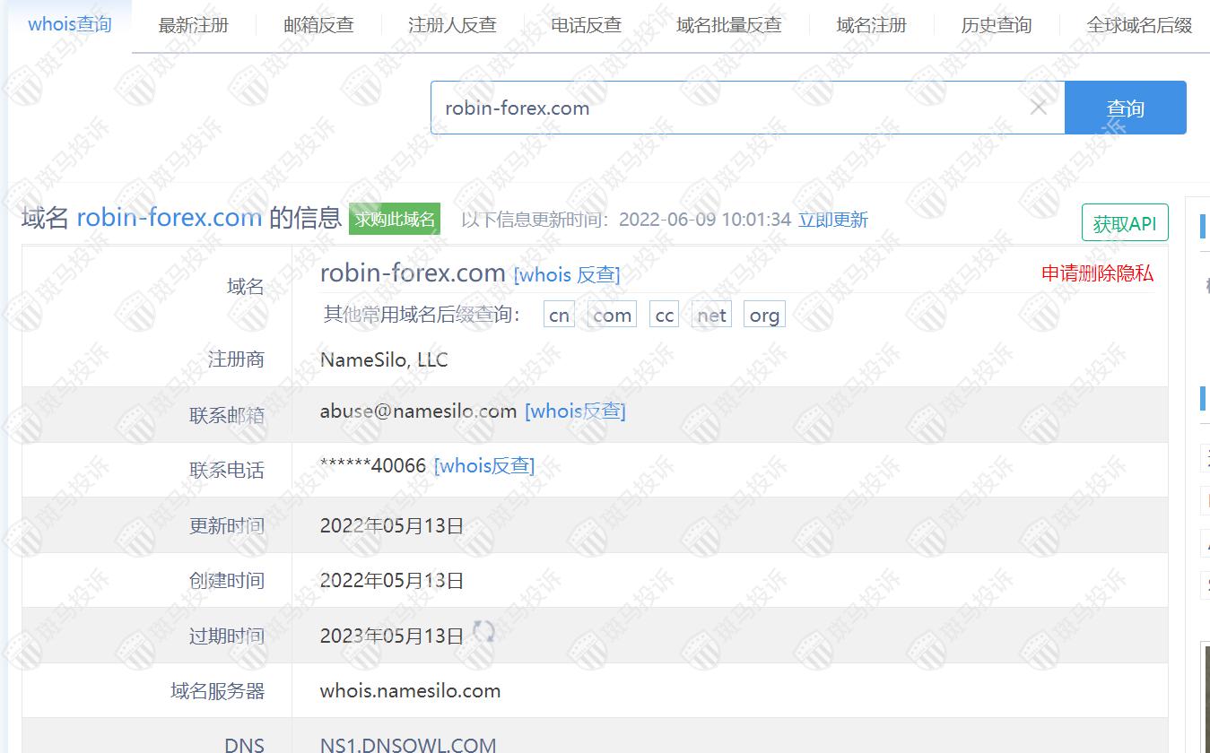Click whois反查 link beside abuse@namesilo.com
Screen dimensions: 1210x753
coord(575,411)
